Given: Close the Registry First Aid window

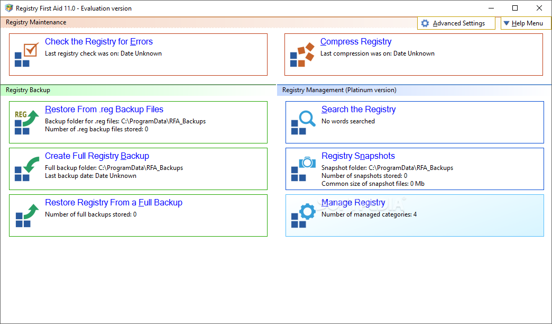Looking at the screenshot, I should [x=539, y=8].
